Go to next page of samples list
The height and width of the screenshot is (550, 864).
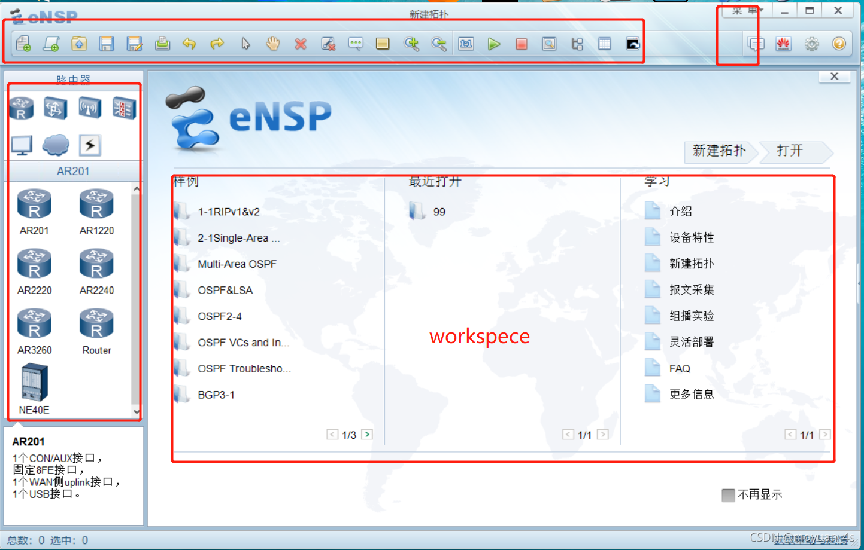pyautogui.click(x=367, y=435)
